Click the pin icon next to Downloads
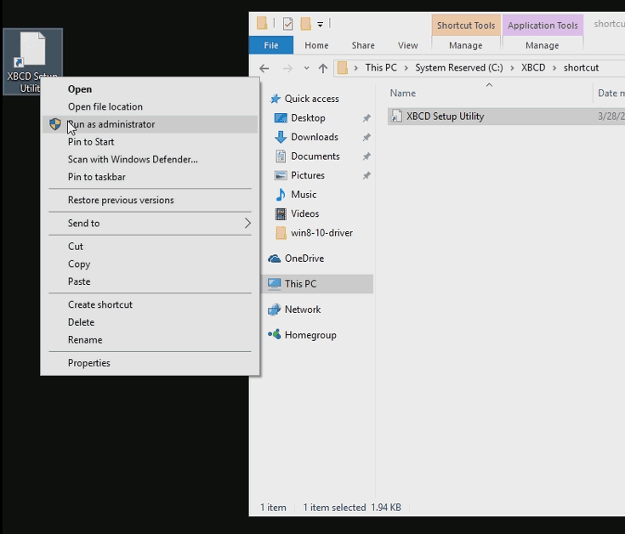Viewport: 625px width, 534px height. click(x=366, y=137)
